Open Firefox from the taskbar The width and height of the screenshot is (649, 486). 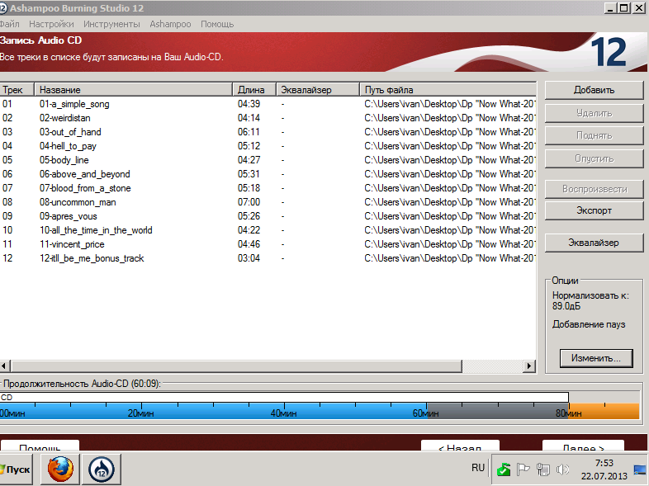coord(60,469)
